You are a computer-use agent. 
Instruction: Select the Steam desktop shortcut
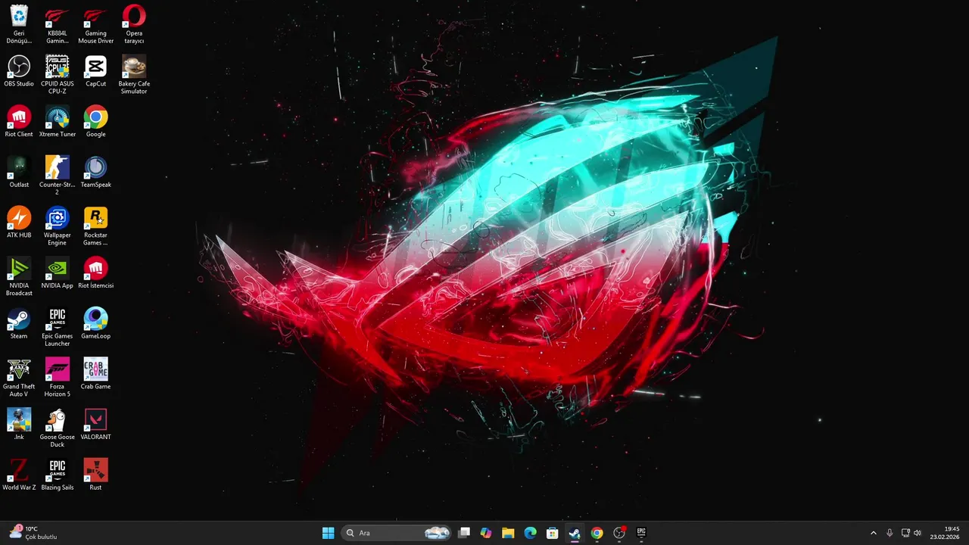click(x=19, y=324)
